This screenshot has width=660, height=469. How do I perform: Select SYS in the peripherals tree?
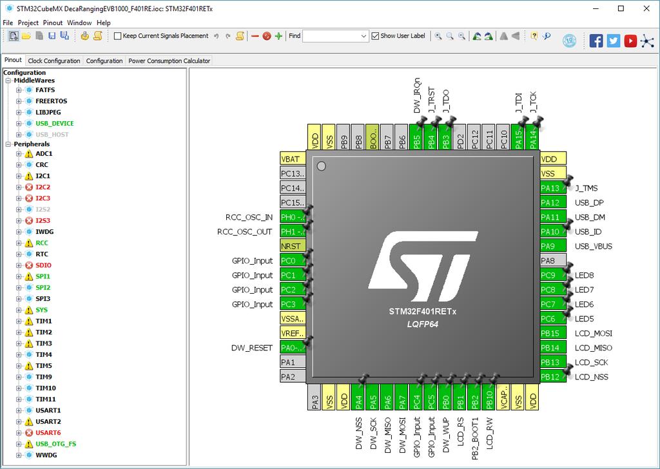[42, 310]
